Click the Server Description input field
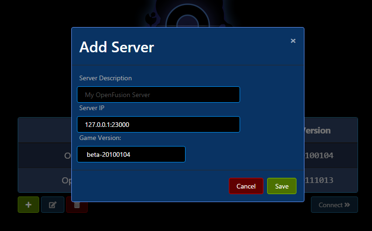Image resolution: width=372 pixels, height=231 pixels. point(158,94)
